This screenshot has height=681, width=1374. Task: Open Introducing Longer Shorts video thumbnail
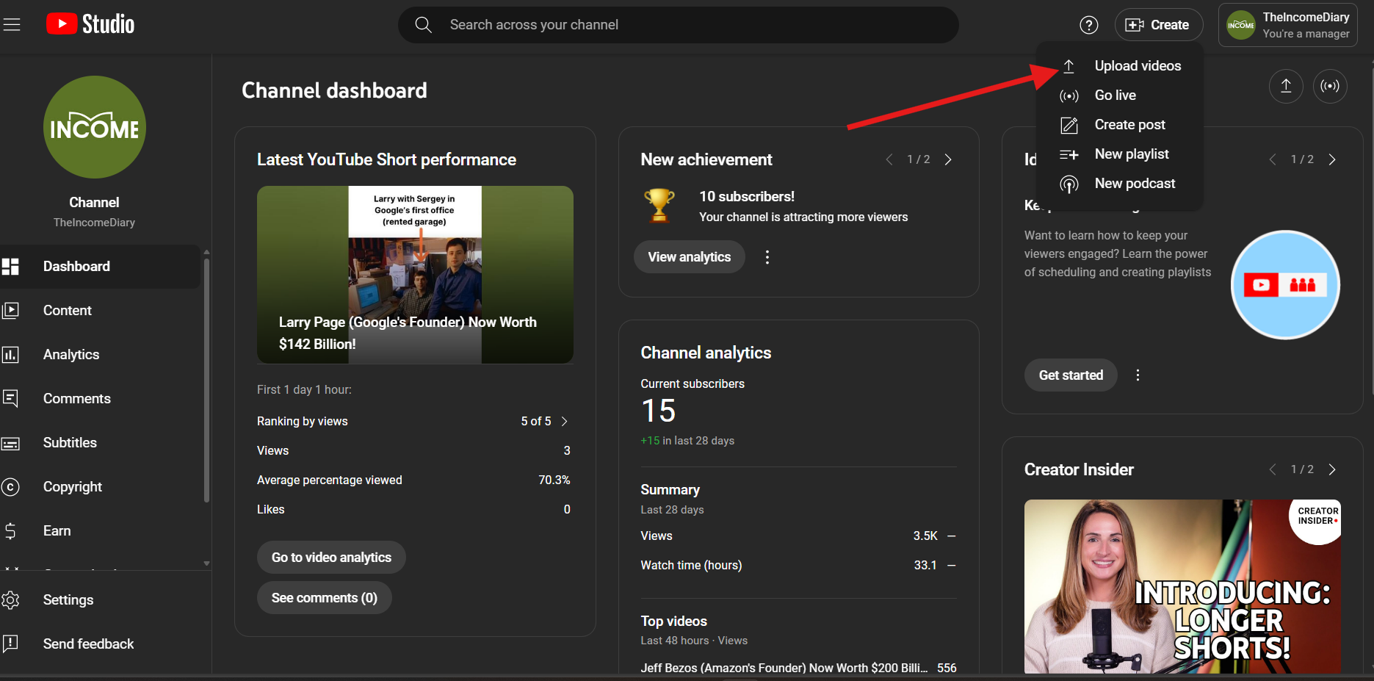click(1182, 586)
